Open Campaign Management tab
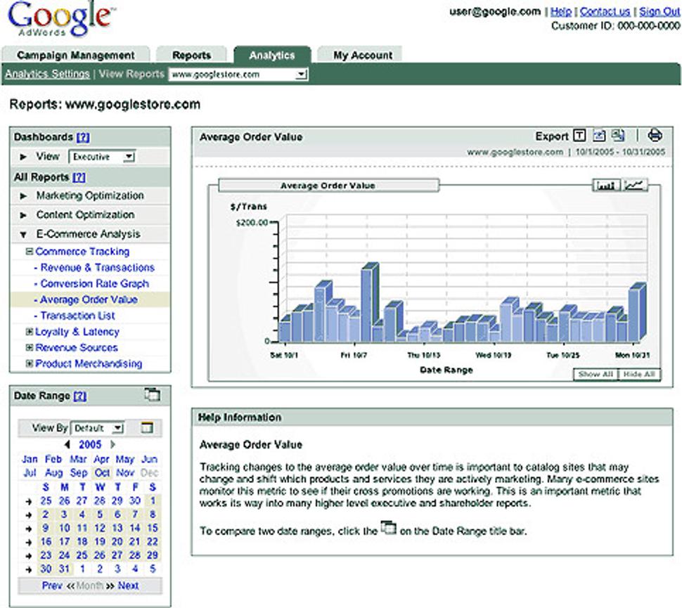 tap(76, 56)
